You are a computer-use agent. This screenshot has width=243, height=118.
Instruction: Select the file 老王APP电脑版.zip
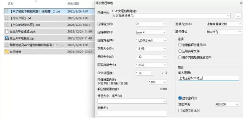coord(22,38)
